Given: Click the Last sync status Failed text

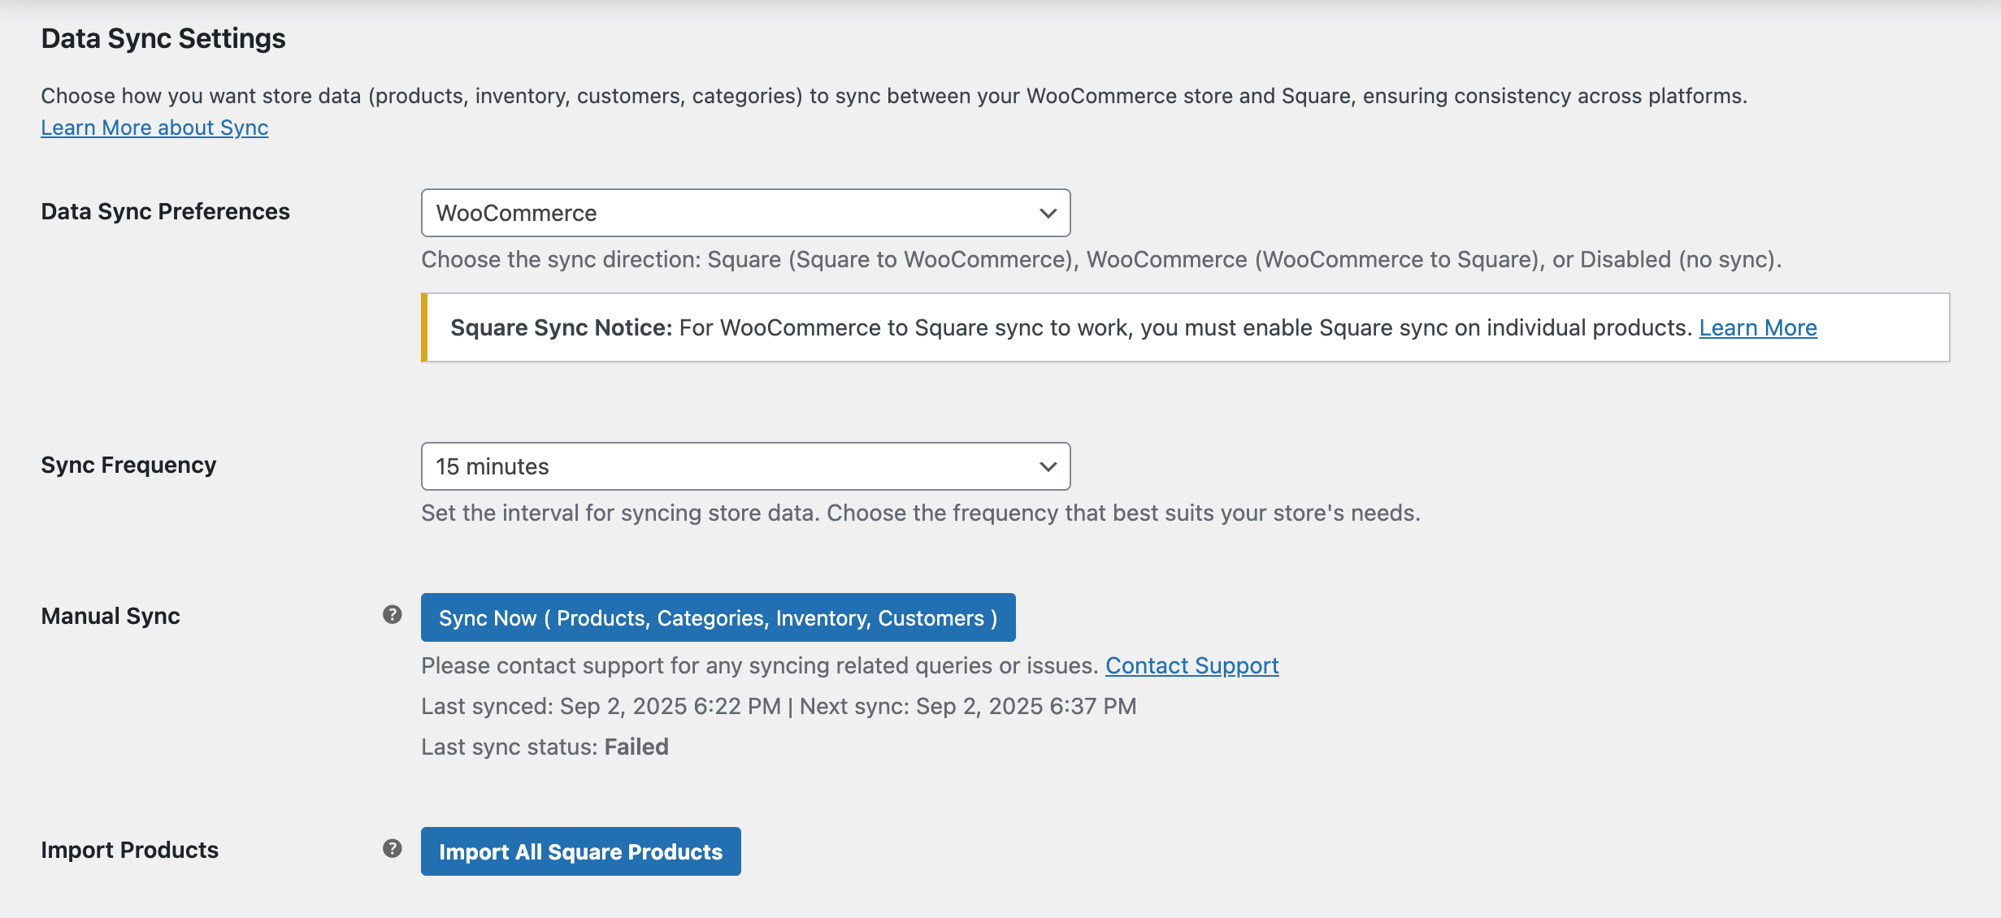Looking at the screenshot, I should click(x=545, y=746).
